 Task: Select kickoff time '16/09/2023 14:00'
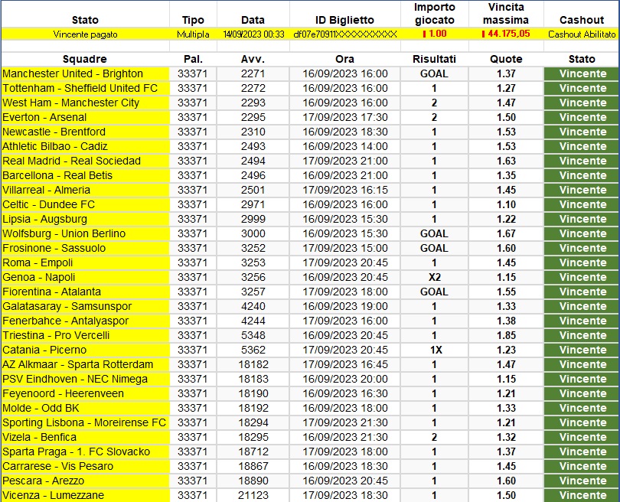tap(345, 147)
